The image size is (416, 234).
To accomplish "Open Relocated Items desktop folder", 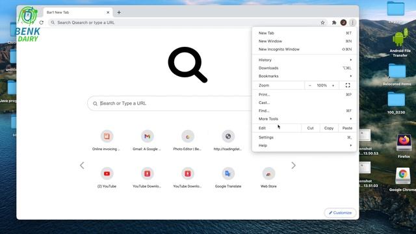I will point(397,75).
